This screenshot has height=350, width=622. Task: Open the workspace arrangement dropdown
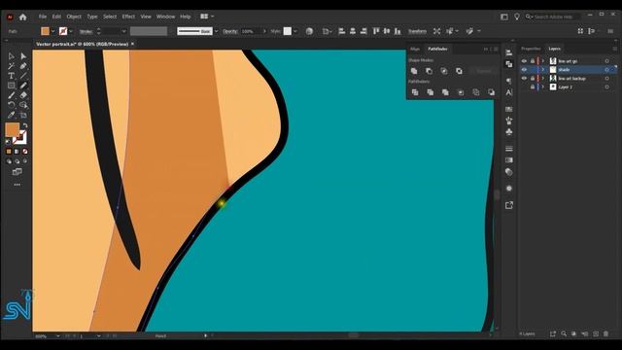(207, 17)
